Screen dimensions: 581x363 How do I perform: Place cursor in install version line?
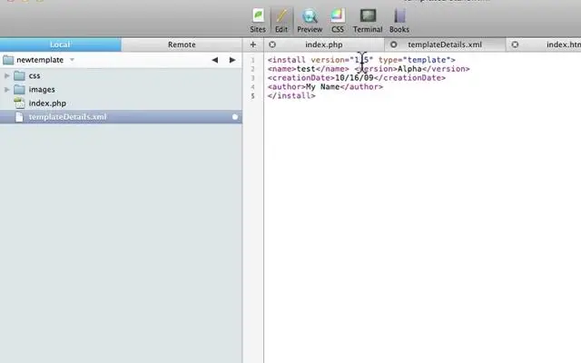361,60
